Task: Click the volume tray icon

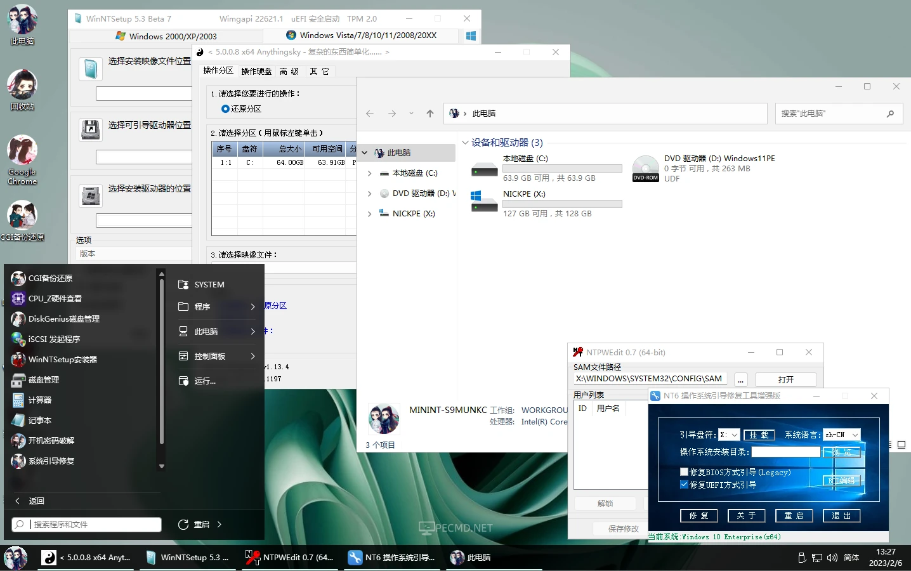Action: click(x=832, y=558)
